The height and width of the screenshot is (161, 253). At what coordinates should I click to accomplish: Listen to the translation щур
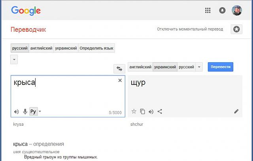pyautogui.click(x=151, y=112)
